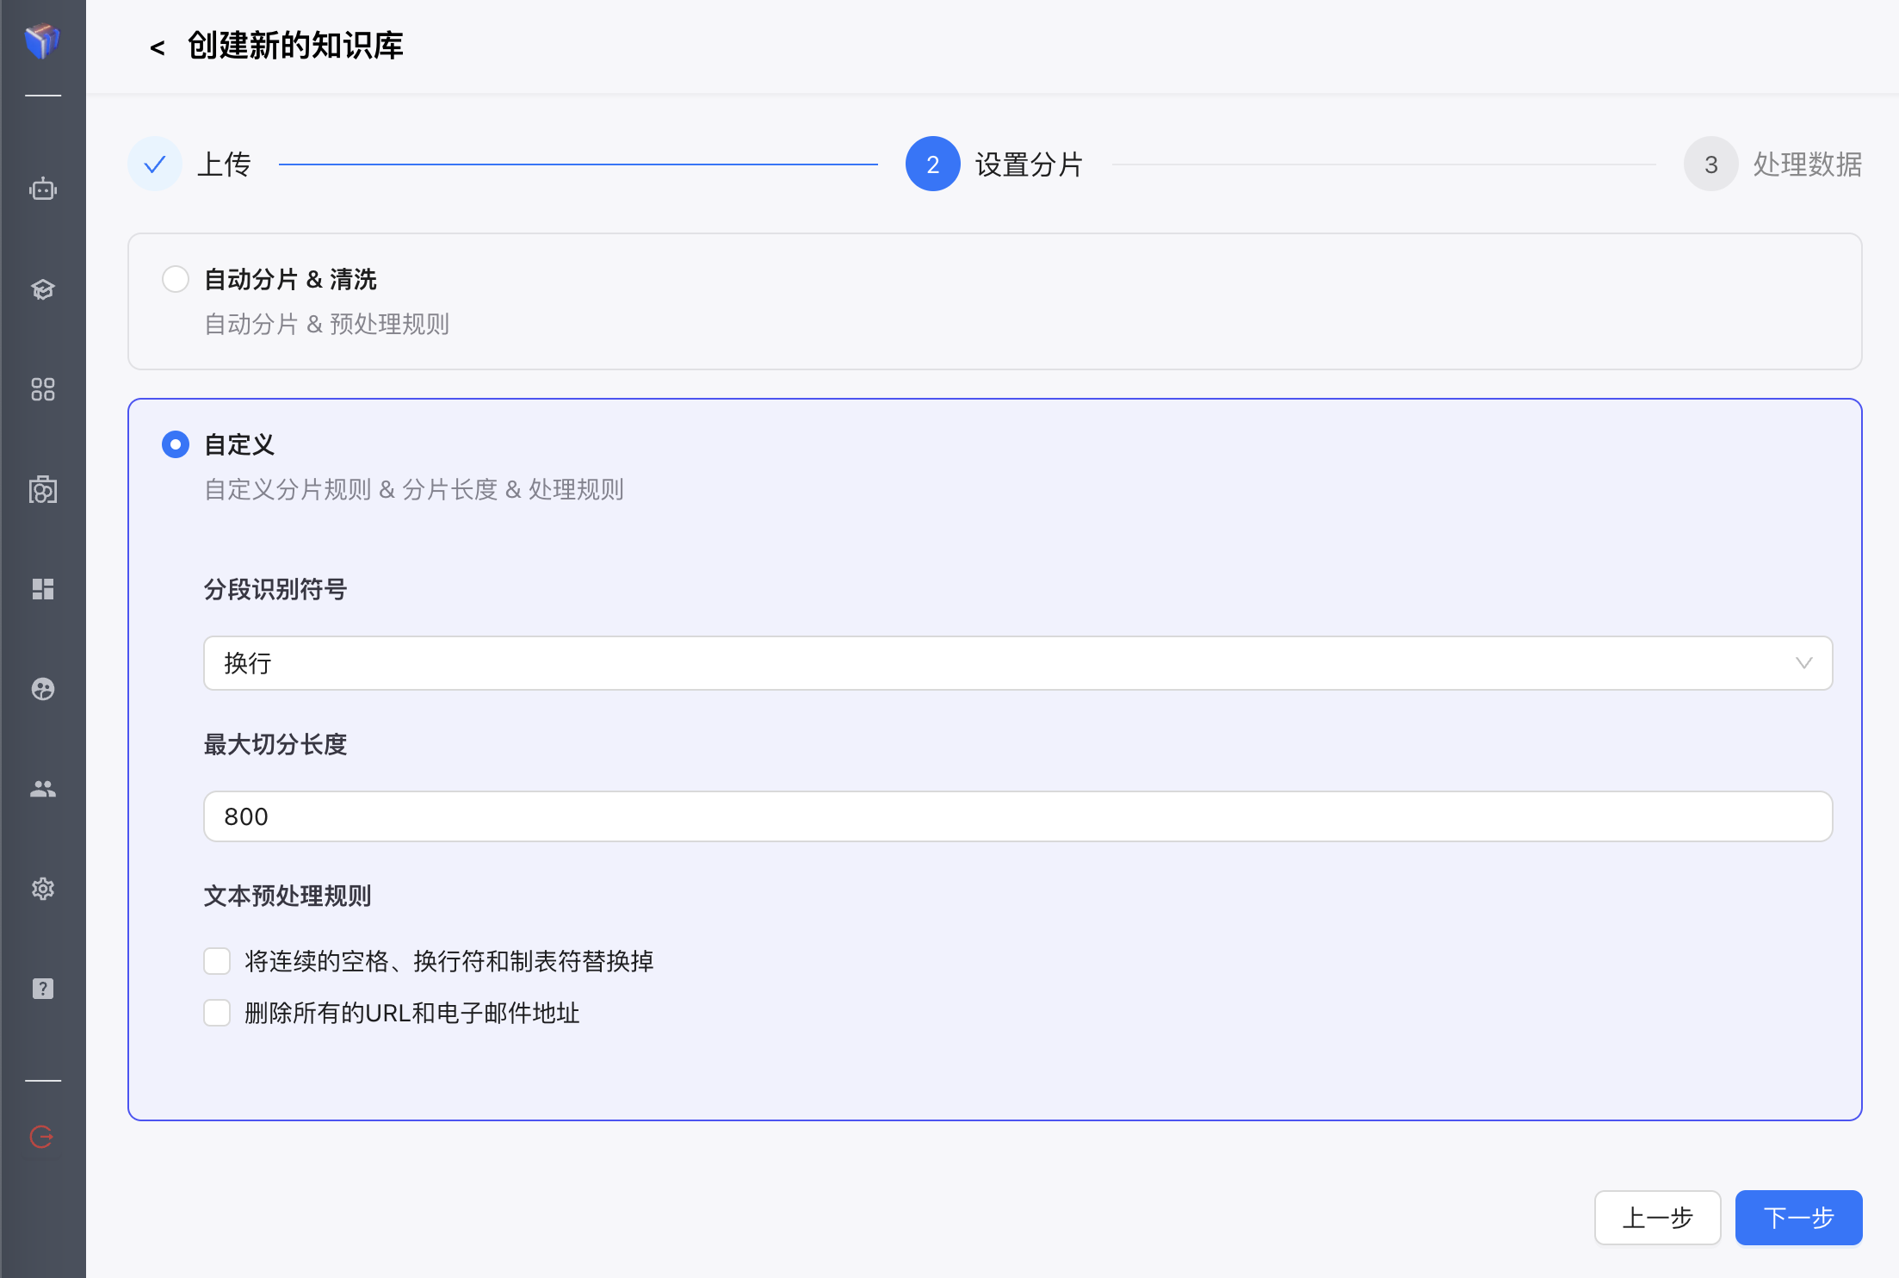
Task: Select 自动分片 & 清洗 radio option
Action: 176,279
